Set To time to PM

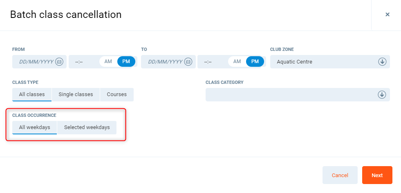[255, 61]
